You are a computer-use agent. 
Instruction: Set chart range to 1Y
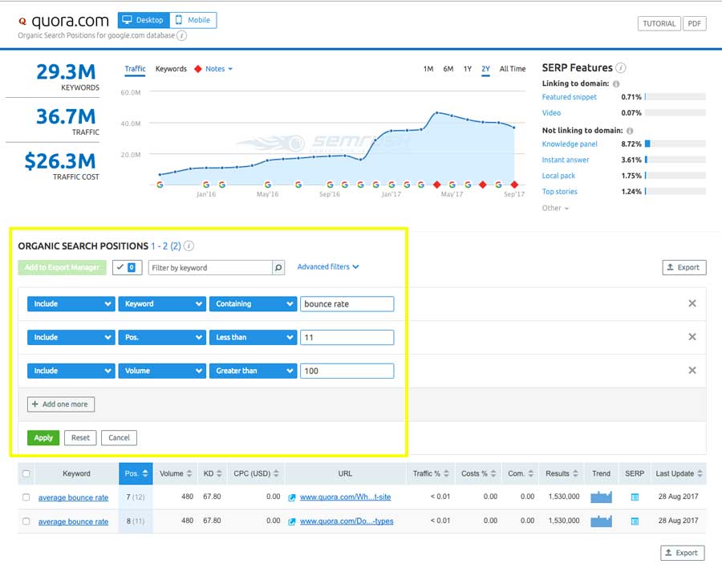tap(468, 69)
